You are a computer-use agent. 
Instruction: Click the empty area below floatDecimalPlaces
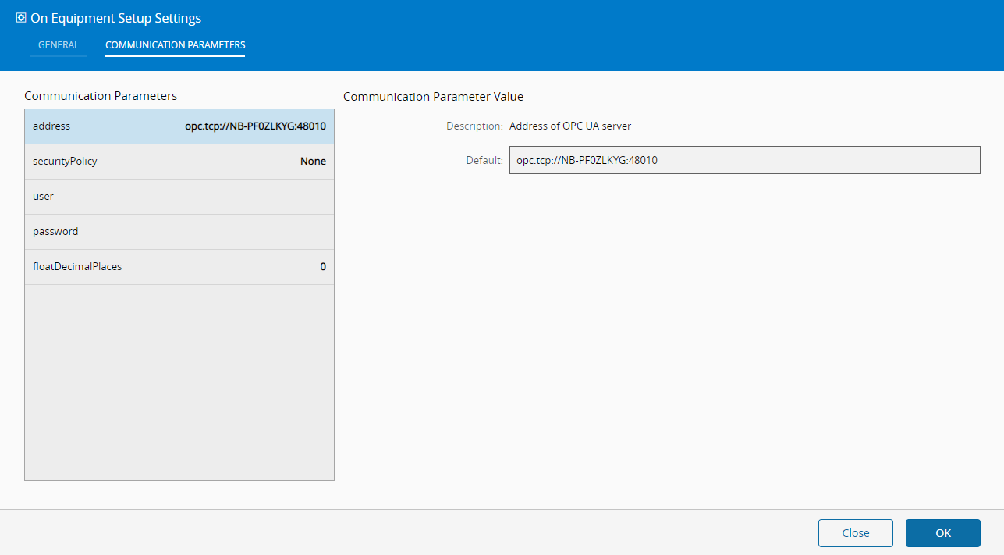coord(179,382)
